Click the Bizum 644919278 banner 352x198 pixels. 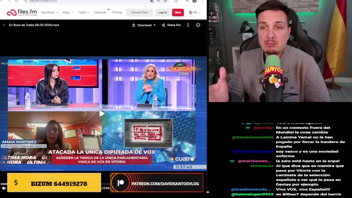[x=54, y=182]
